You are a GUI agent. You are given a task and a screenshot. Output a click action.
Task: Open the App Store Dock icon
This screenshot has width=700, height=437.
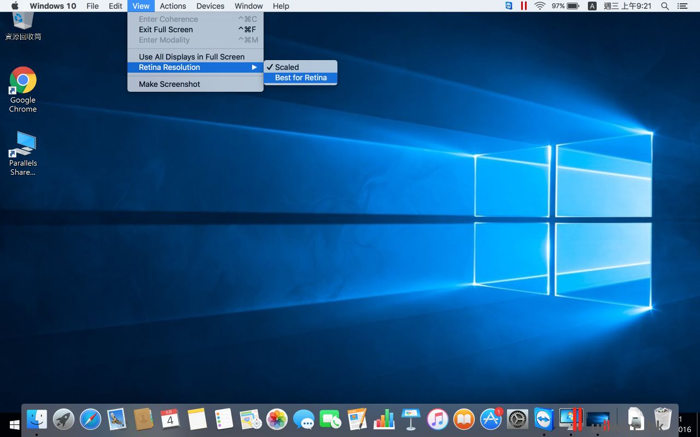(x=491, y=420)
